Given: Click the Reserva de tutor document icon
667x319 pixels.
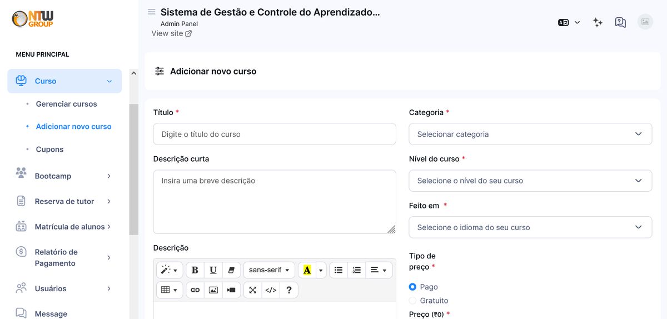Looking at the screenshot, I should point(21,201).
